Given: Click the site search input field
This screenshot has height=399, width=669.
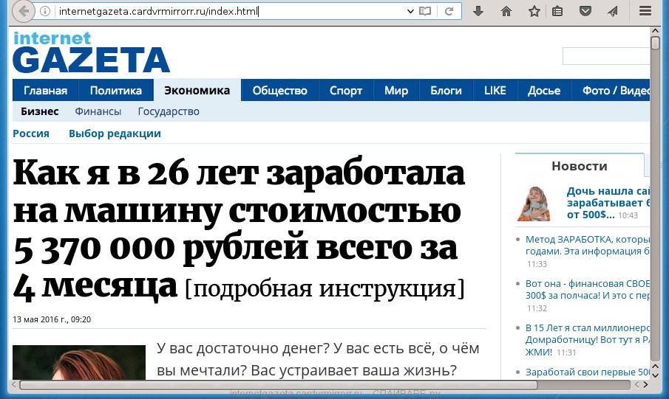Looking at the screenshot, I should [605, 56].
